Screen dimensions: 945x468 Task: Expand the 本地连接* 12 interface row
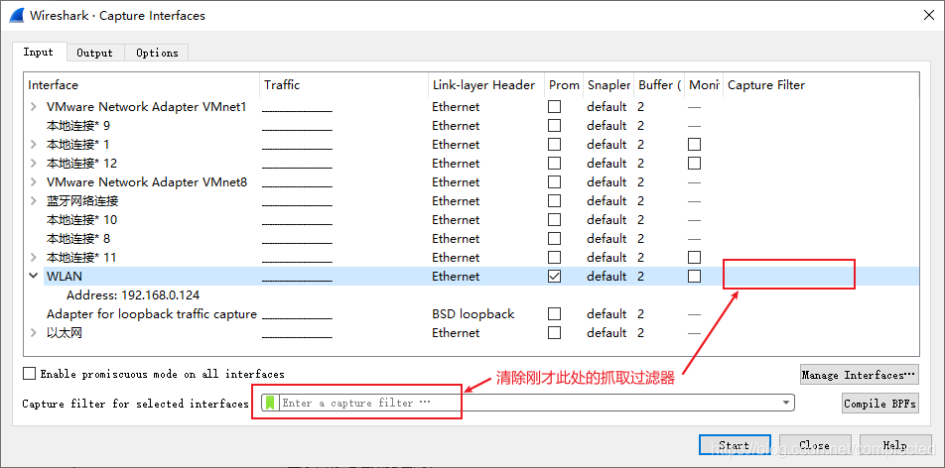coord(34,164)
